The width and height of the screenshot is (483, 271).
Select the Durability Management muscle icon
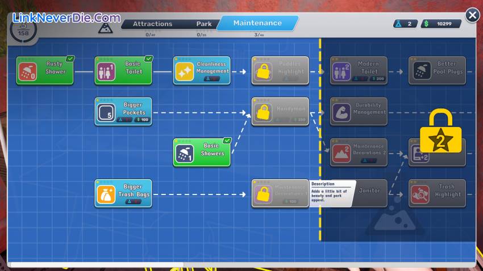[342, 112]
